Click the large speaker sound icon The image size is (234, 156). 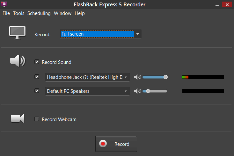(18, 60)
